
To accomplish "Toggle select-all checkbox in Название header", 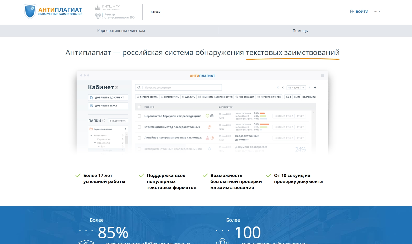I will pyautogui.click(x=140, y=107).
